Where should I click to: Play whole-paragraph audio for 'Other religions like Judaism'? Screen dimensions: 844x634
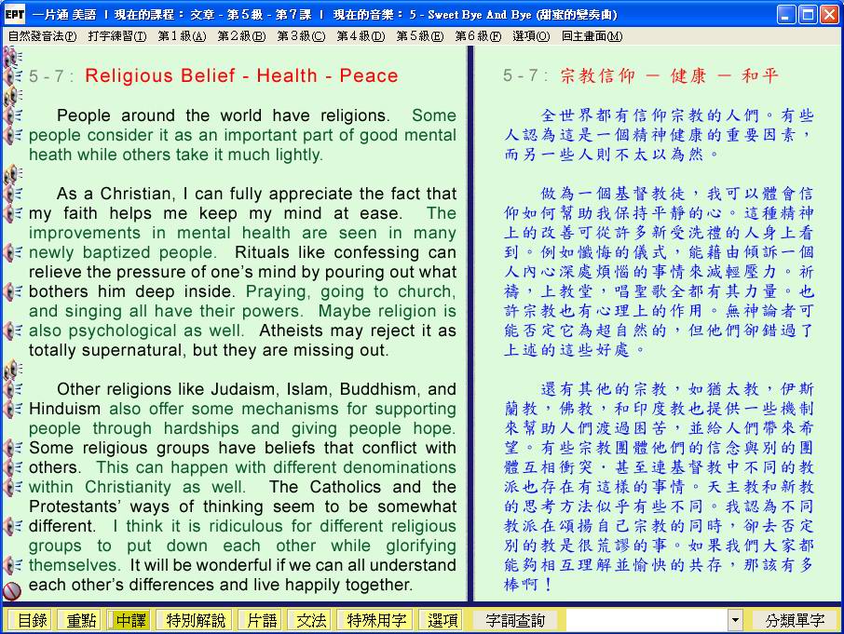point(12,371)
